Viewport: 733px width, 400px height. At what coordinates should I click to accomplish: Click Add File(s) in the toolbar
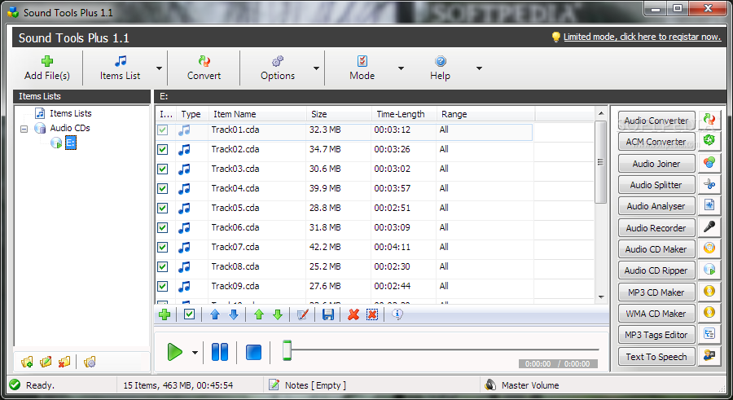click(x=46, y=68)
